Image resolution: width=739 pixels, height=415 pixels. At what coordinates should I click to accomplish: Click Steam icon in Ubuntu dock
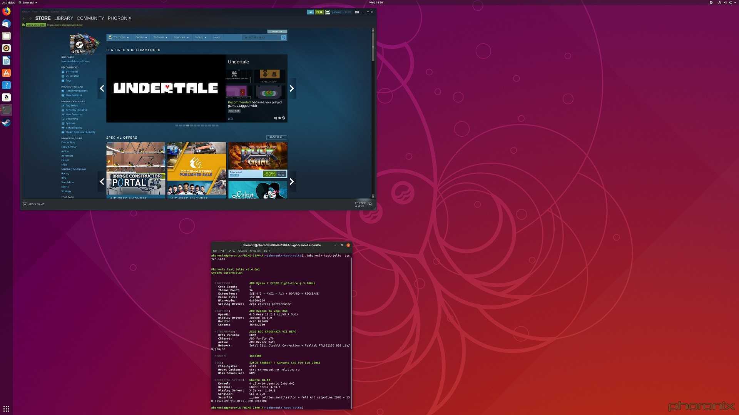6,123
